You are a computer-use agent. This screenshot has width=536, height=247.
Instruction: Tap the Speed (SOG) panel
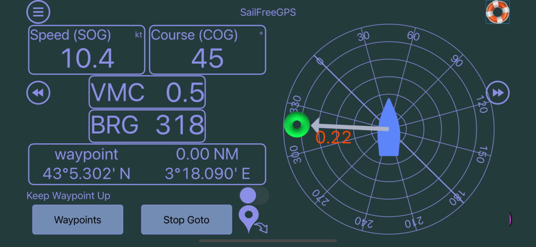87,50
